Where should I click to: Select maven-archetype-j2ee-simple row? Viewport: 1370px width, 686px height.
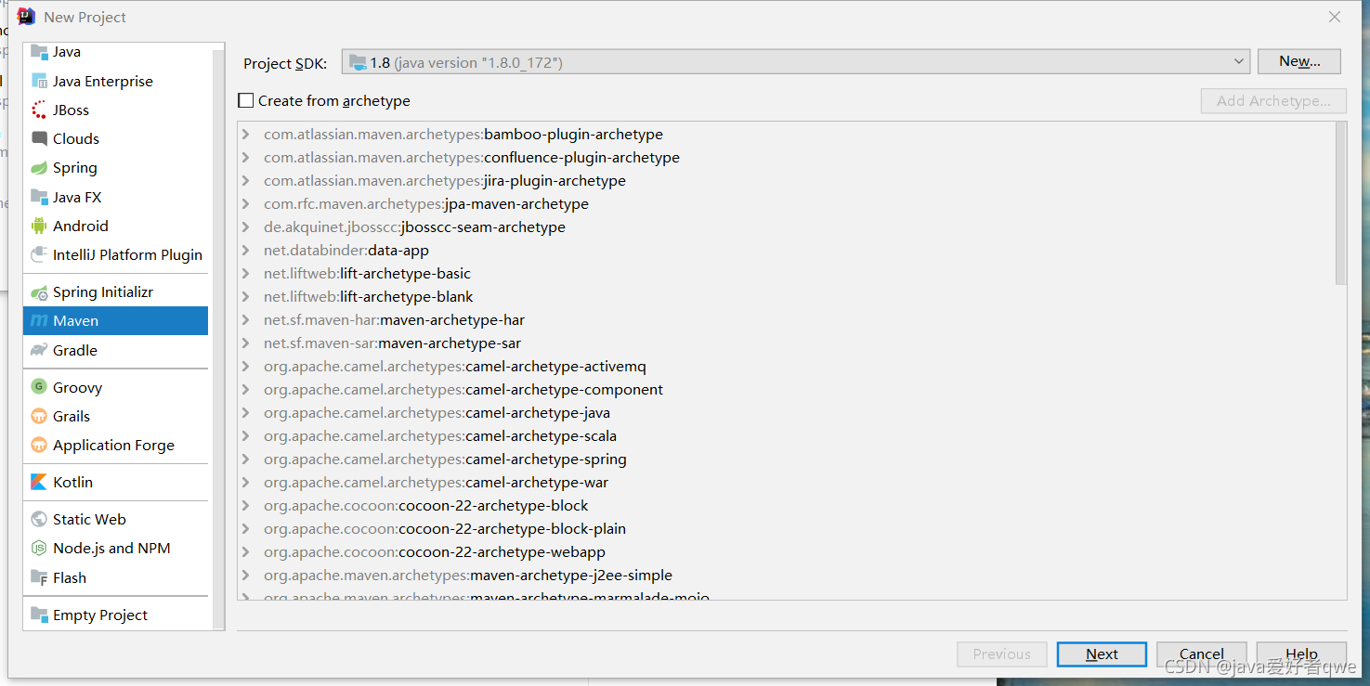pos(786,576)
